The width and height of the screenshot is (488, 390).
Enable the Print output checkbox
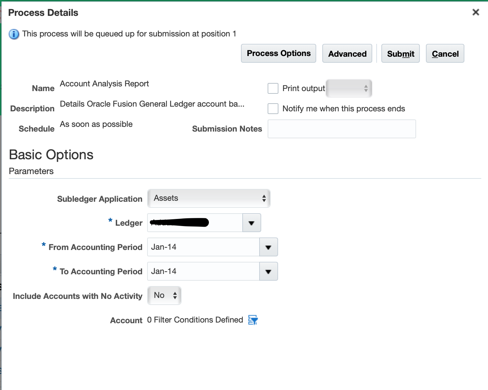273,88
